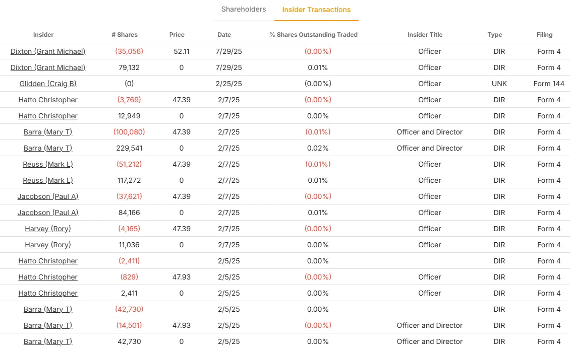Image resolution: width=570 pixels, height=349 pixels.
Task: Sort transactions by # Shares column
Action: tap(125, 35)
